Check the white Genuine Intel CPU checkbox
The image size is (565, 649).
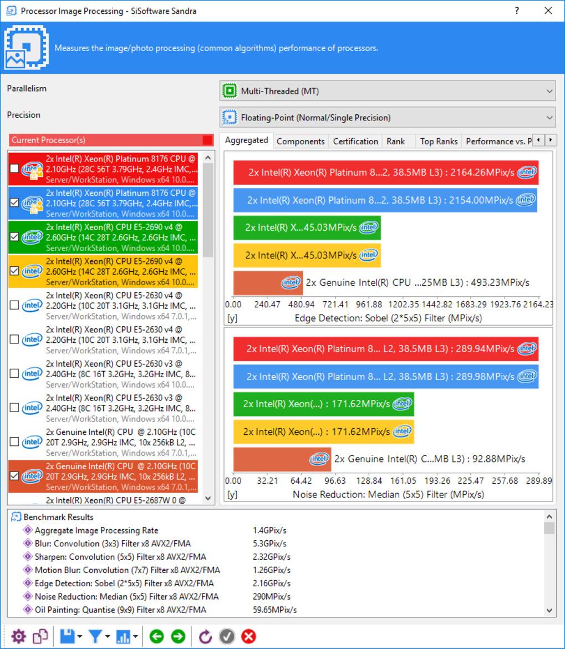tap(14, 442)
